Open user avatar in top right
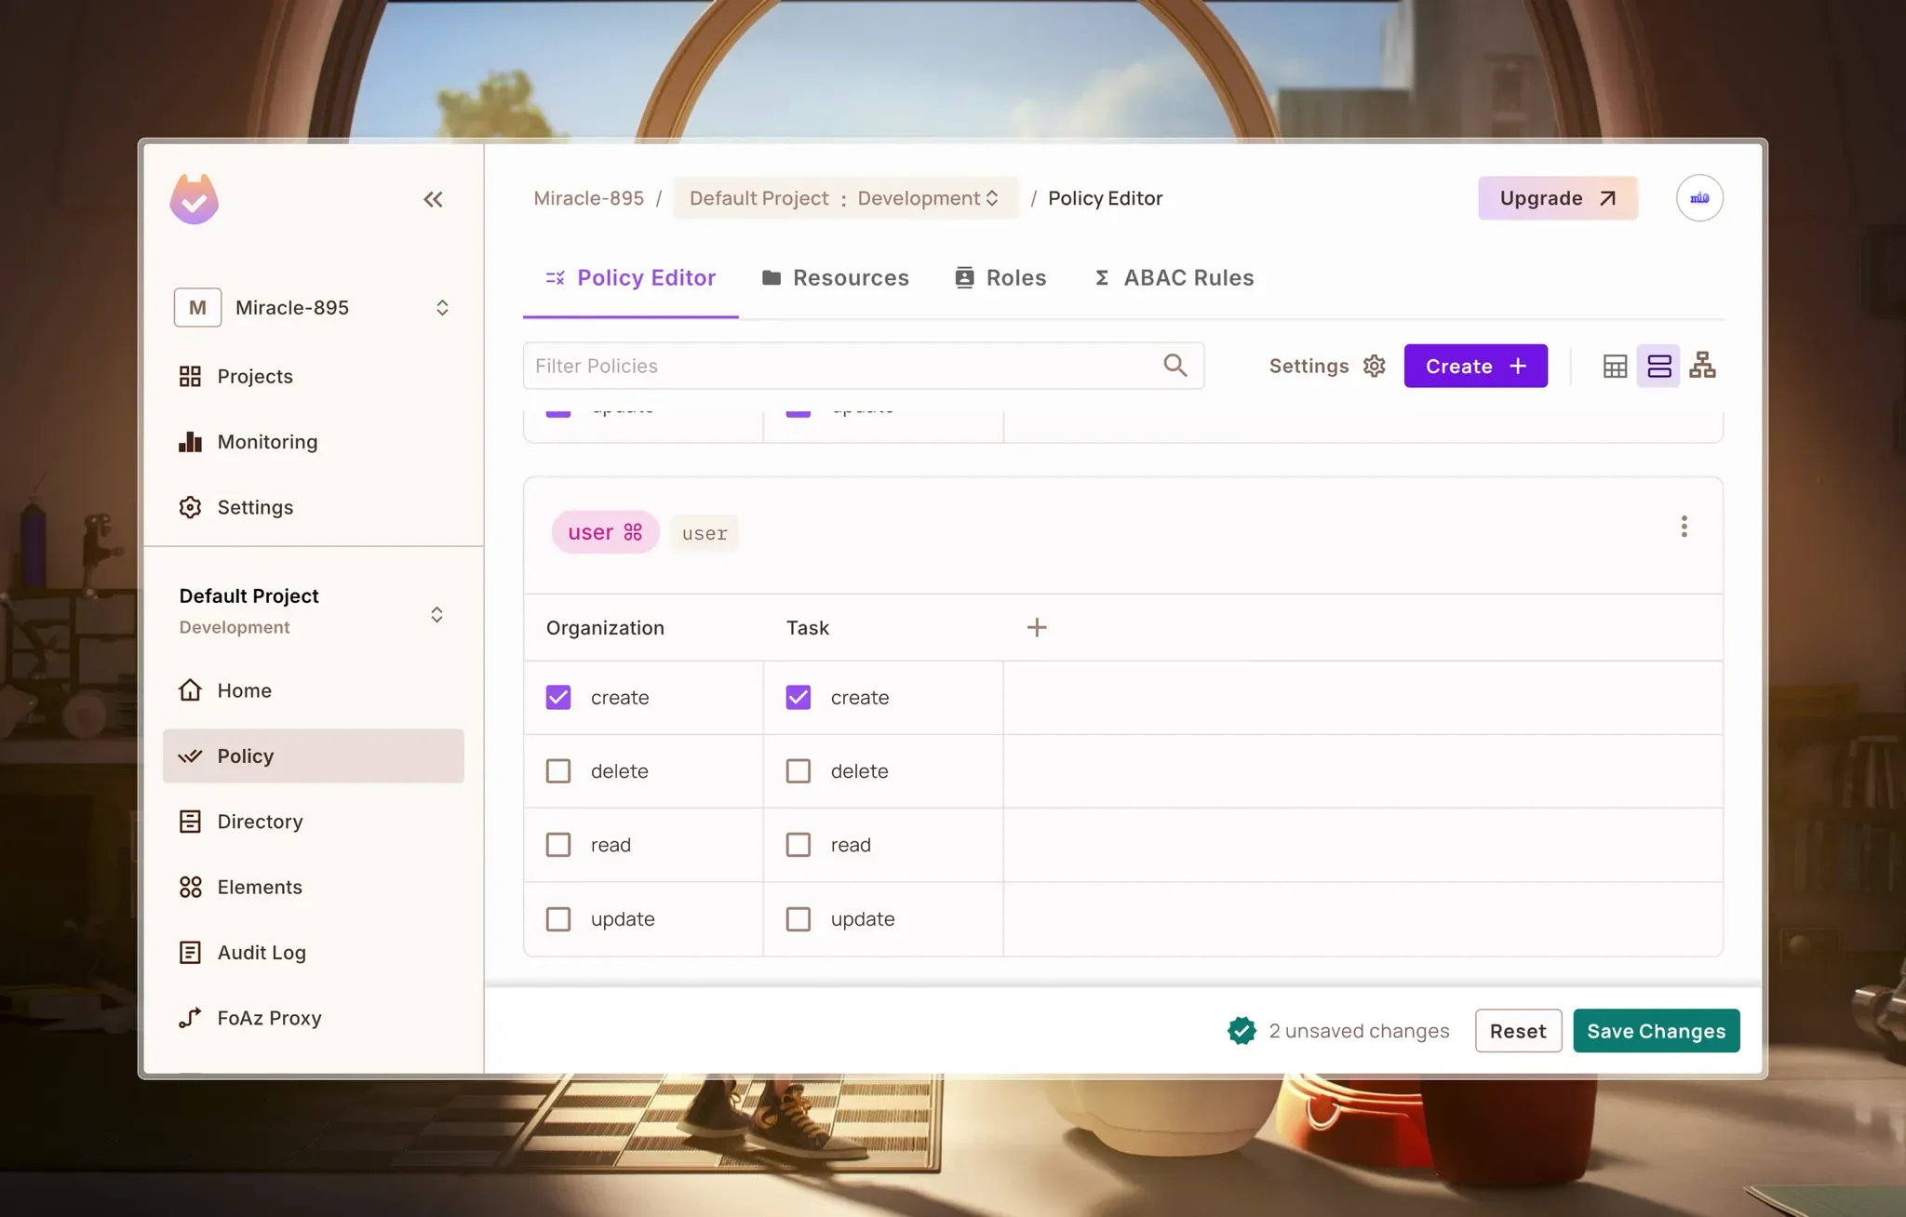Viewport: 1906px width, 1217px height. click(x=1698, y=198)
